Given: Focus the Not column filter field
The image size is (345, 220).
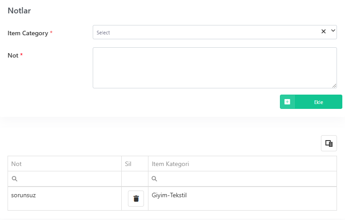Looking at the screenshot, I should (x=65, y=179).
